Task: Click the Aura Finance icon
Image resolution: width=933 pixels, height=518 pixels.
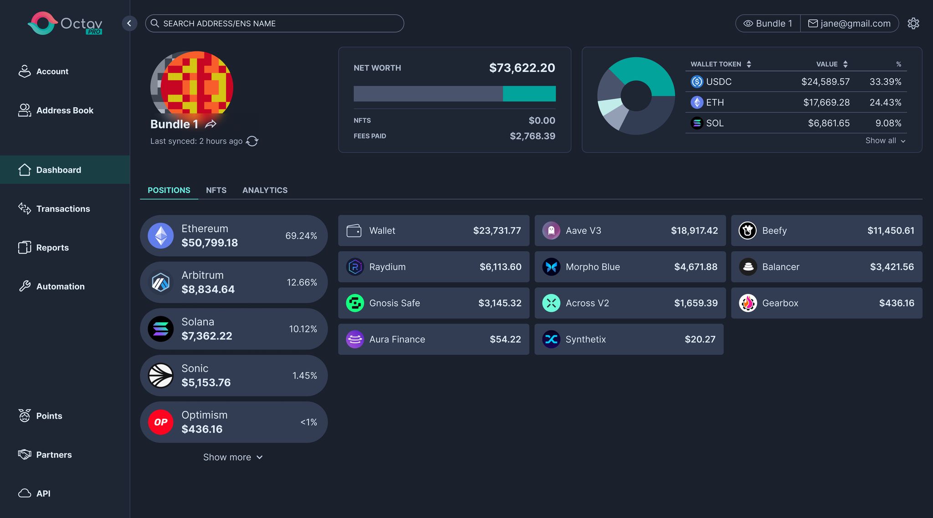Action: [x=355, y=339]
